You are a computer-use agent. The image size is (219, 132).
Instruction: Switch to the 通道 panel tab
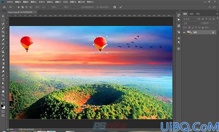tap(192, 14)
